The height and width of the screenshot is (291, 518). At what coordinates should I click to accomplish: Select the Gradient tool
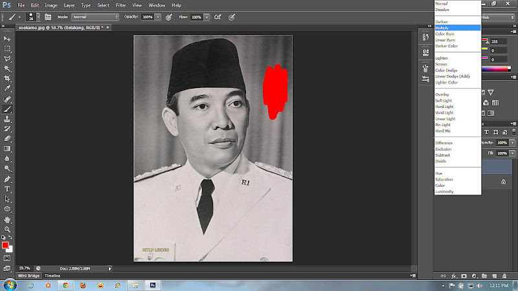[x=7, y=149]
